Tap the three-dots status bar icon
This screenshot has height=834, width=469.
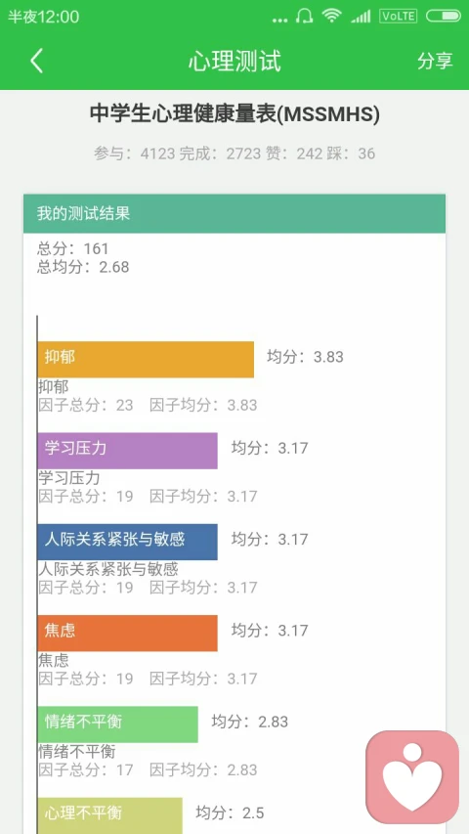[x=279, y=21]
